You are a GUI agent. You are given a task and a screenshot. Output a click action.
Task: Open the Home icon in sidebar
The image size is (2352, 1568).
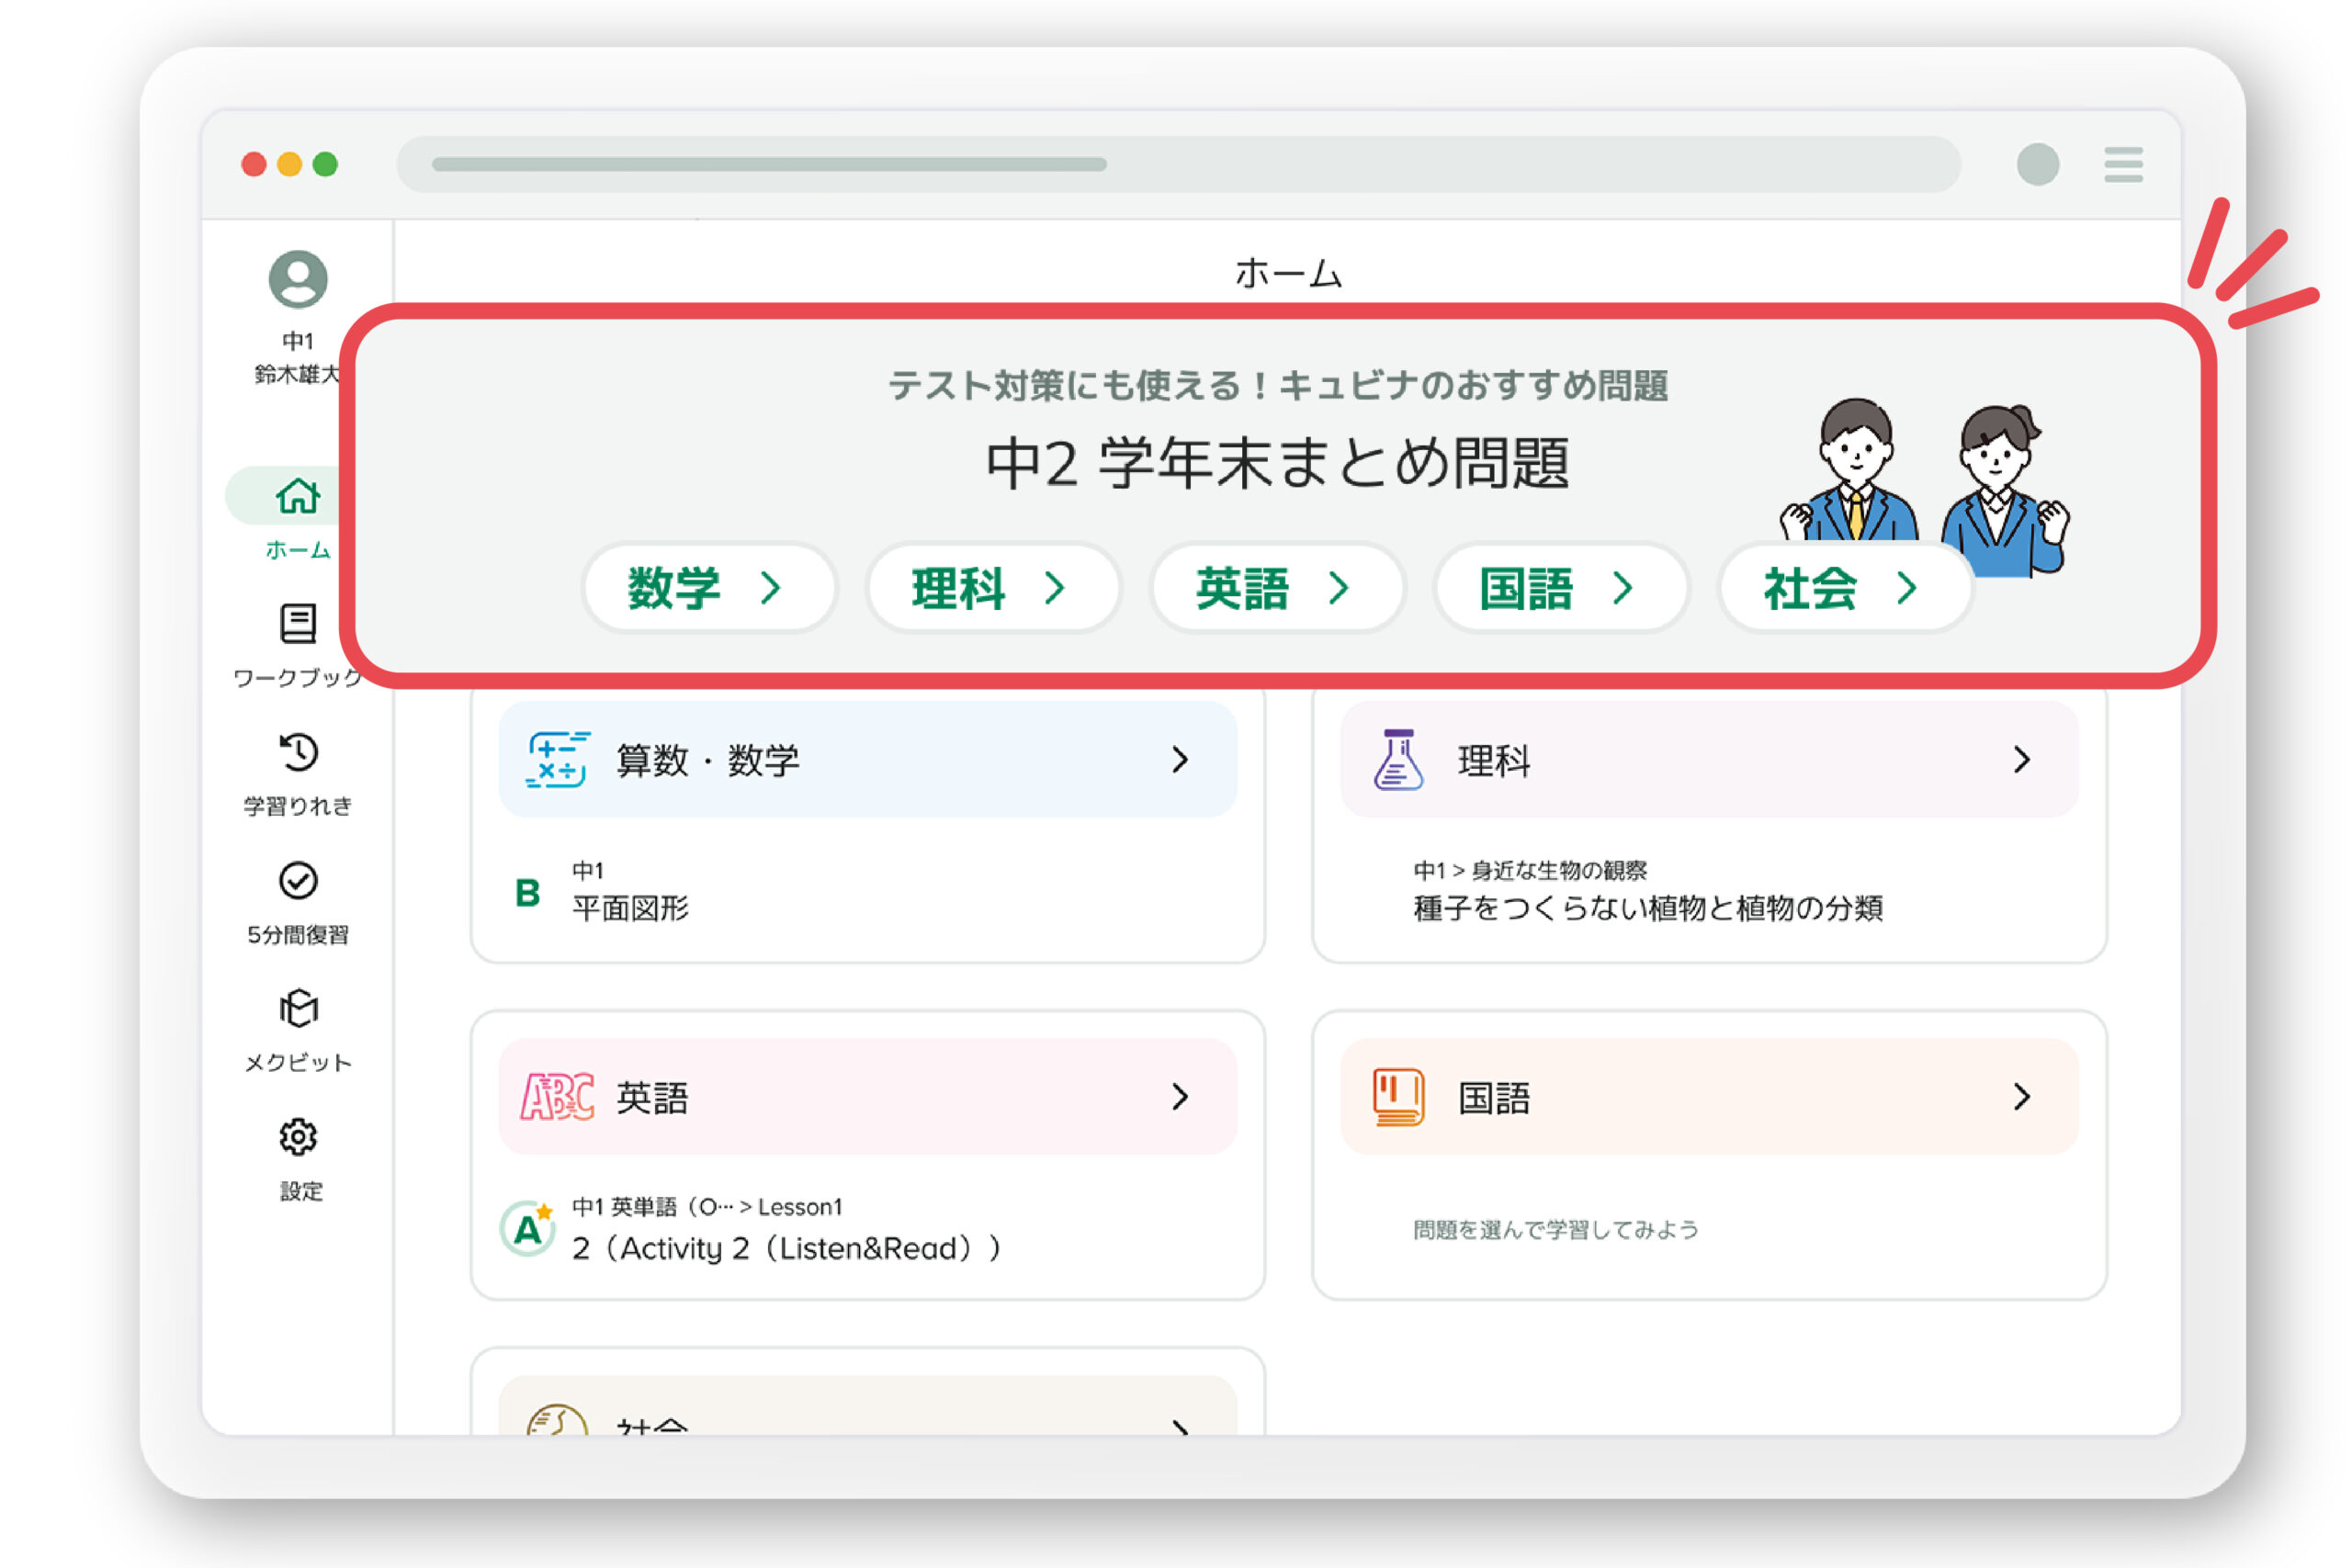(x=297, y=496)
